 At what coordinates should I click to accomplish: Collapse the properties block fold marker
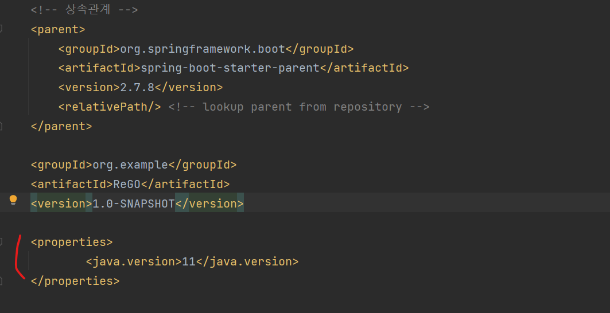coord(1,242)
